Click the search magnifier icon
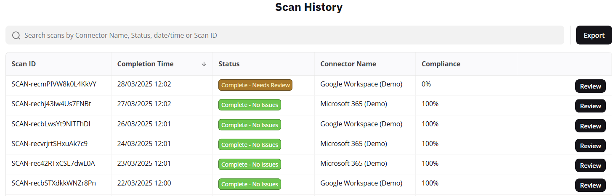 coord(16,35)
